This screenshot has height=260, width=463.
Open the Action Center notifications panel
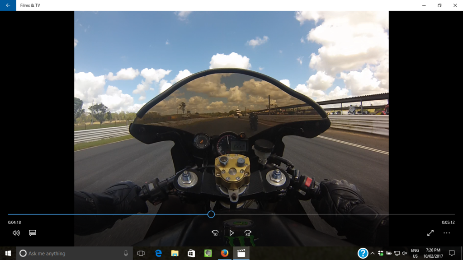click(451, 253)
